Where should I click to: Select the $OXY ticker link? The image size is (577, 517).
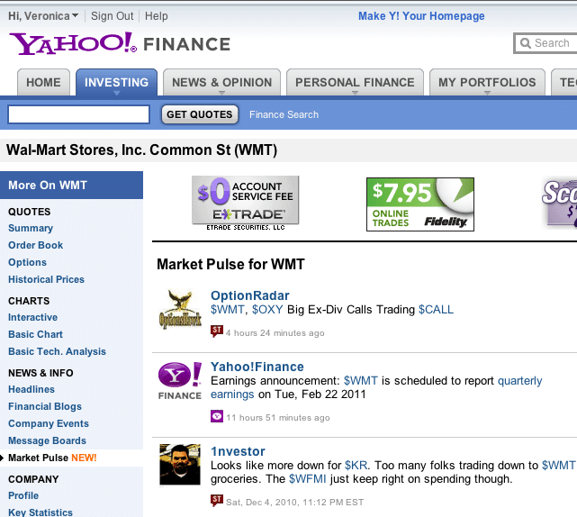[x=267, y=310]
